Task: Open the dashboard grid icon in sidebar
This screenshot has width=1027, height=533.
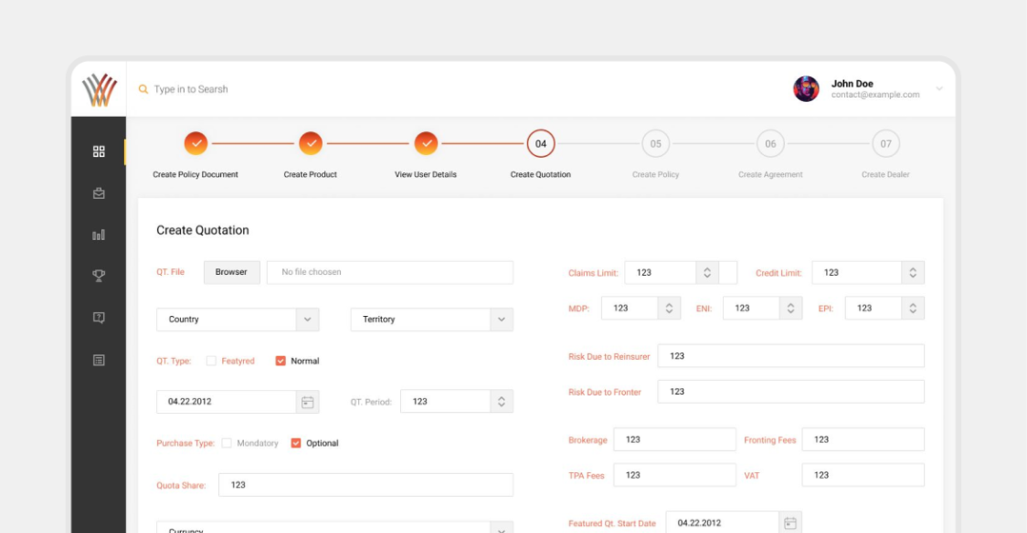Action: coord(98,151)
